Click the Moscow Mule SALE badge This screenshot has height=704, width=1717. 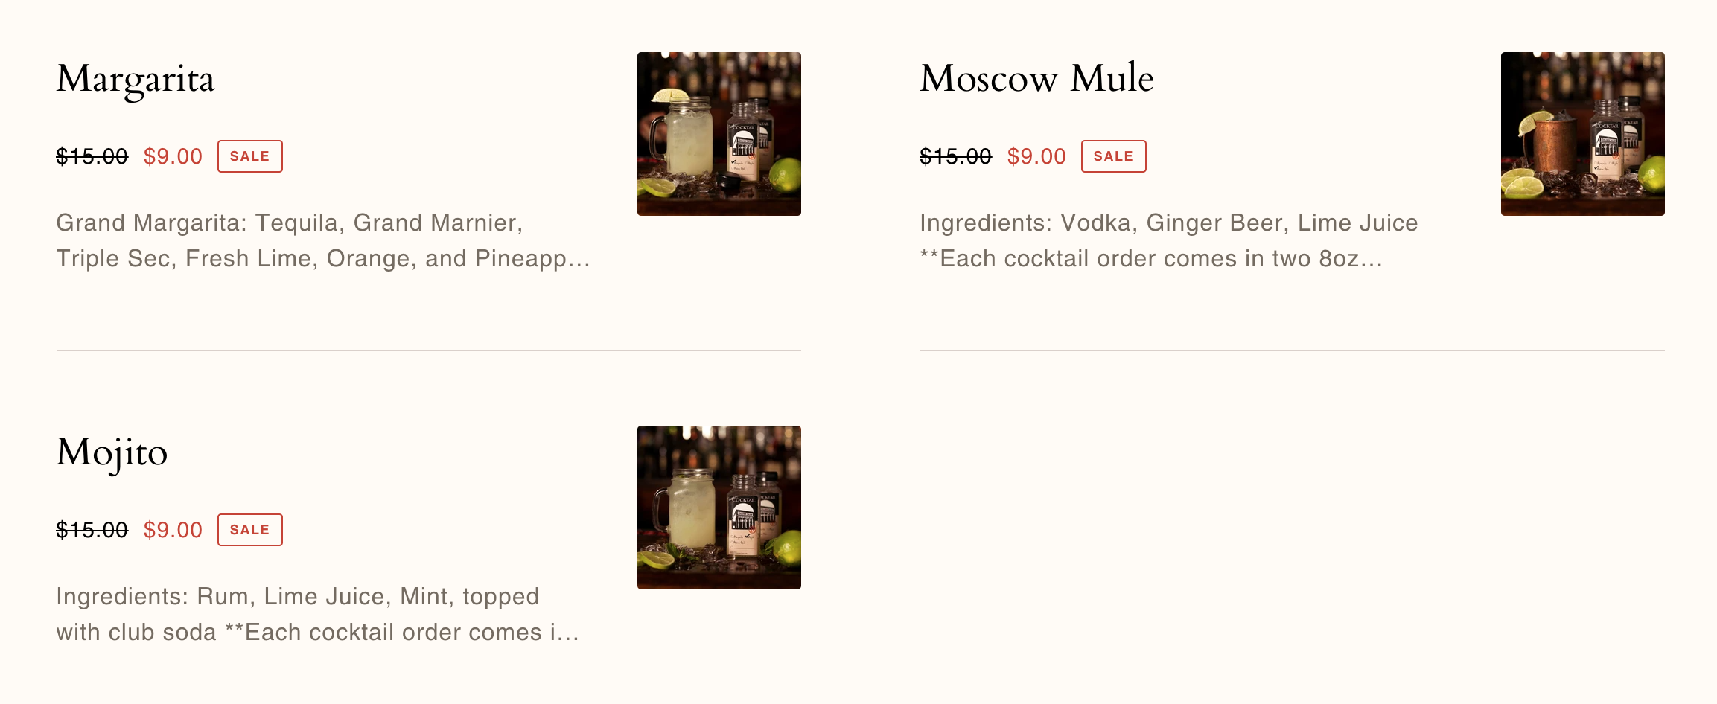click(x=1113, y=156)
